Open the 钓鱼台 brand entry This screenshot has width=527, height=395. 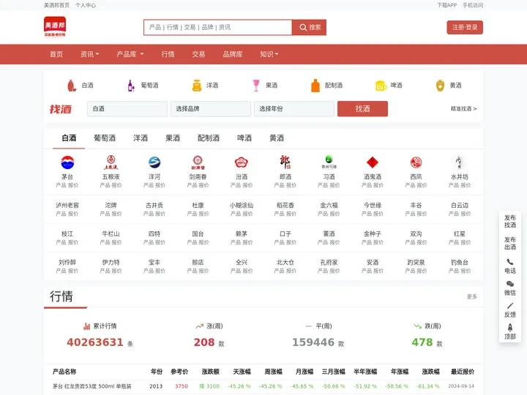[x=460, y=263]
